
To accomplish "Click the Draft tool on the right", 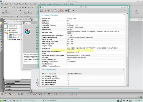I will [x=136, y=12].
